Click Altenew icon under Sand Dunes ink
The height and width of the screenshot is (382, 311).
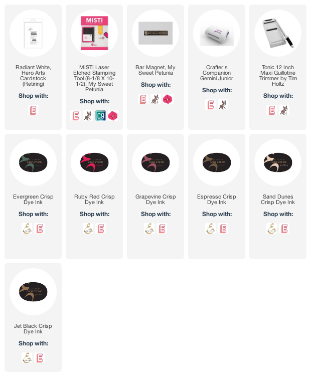coord(271,229)
